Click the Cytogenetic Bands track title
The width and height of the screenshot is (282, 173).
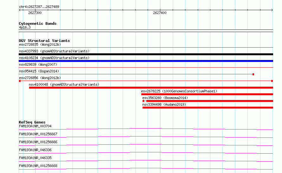click(38, 23)
